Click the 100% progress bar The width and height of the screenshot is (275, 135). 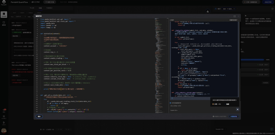click(x=252, y=60)
